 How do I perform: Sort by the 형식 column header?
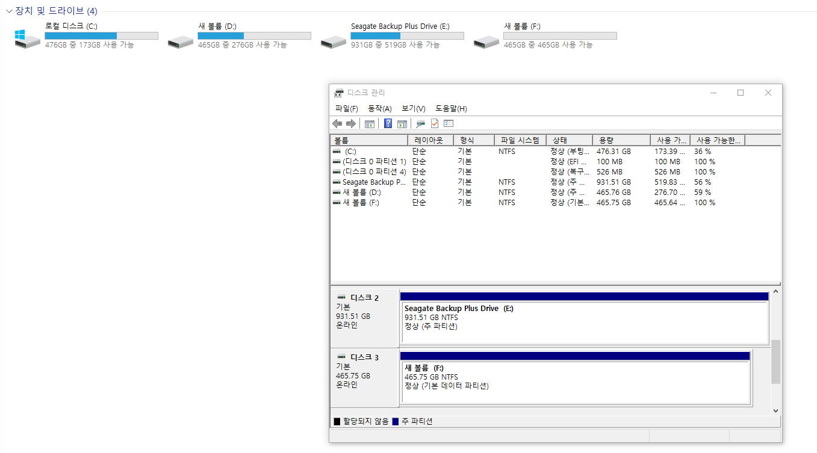coord(473,140)
